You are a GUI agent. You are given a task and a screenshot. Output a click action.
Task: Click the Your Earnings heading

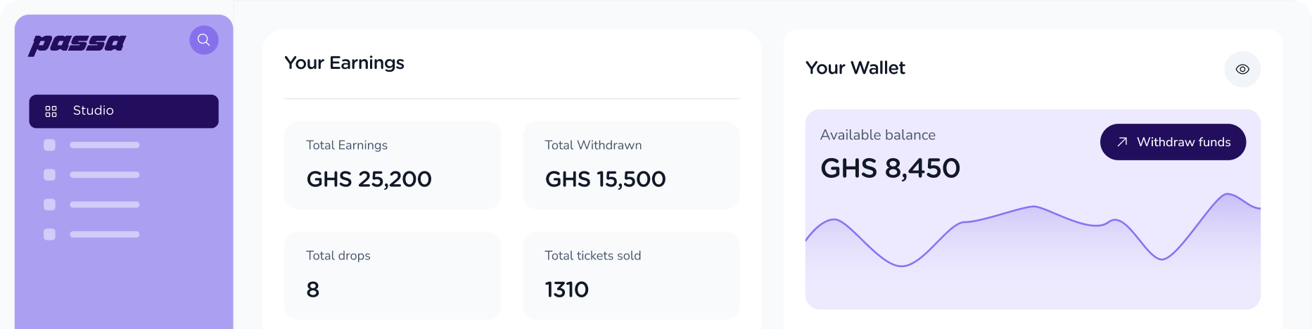[x=344, y=63]
